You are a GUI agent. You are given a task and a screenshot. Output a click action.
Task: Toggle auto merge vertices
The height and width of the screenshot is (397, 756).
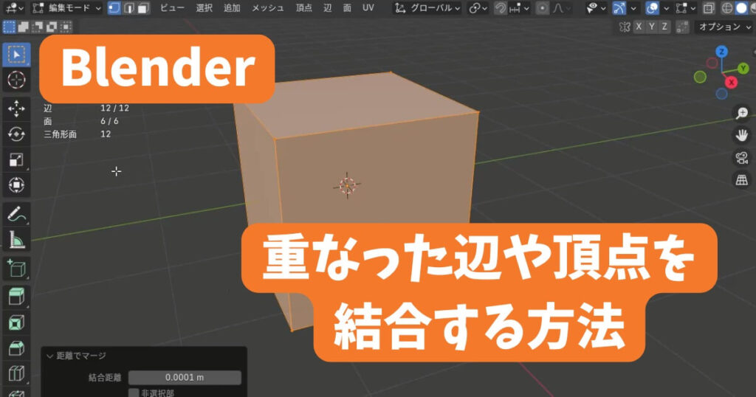[682, 27]
